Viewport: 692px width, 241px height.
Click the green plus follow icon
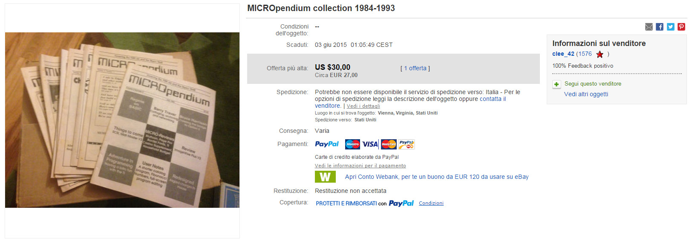[556, 84]
